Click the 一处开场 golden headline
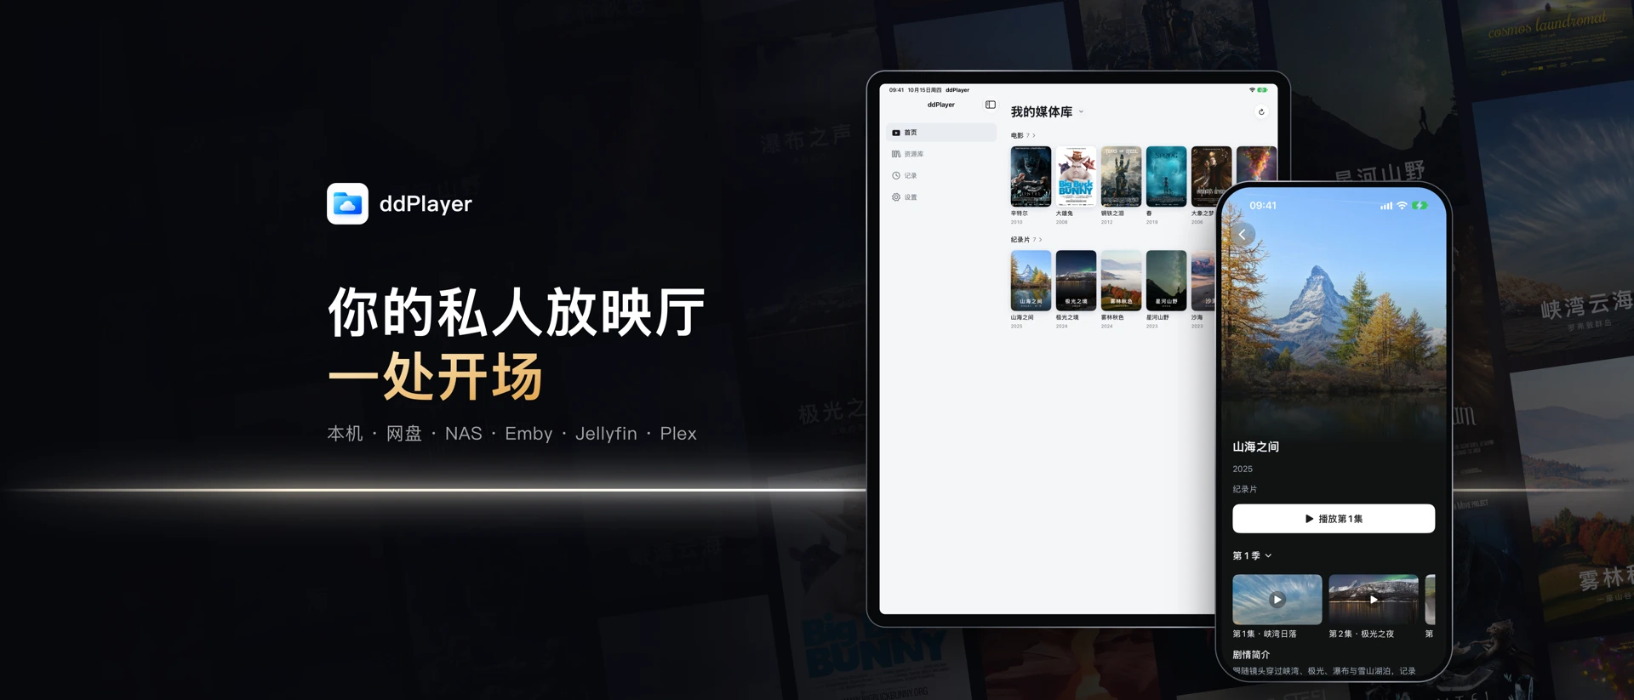The image size is (1634, 700). (436, 377)
